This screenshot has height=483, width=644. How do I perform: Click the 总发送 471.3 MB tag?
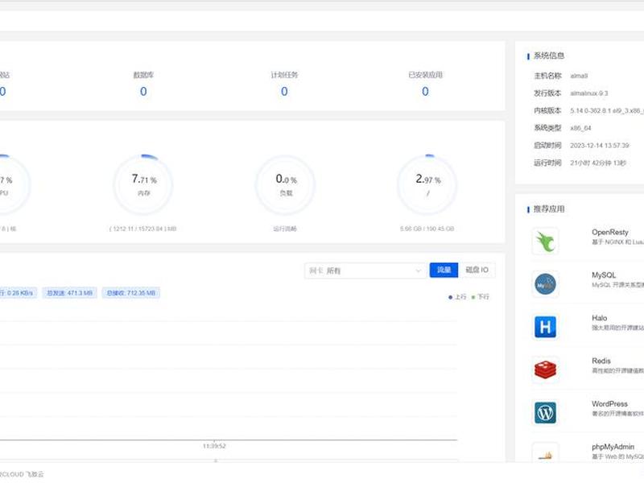tap(69, 293)
